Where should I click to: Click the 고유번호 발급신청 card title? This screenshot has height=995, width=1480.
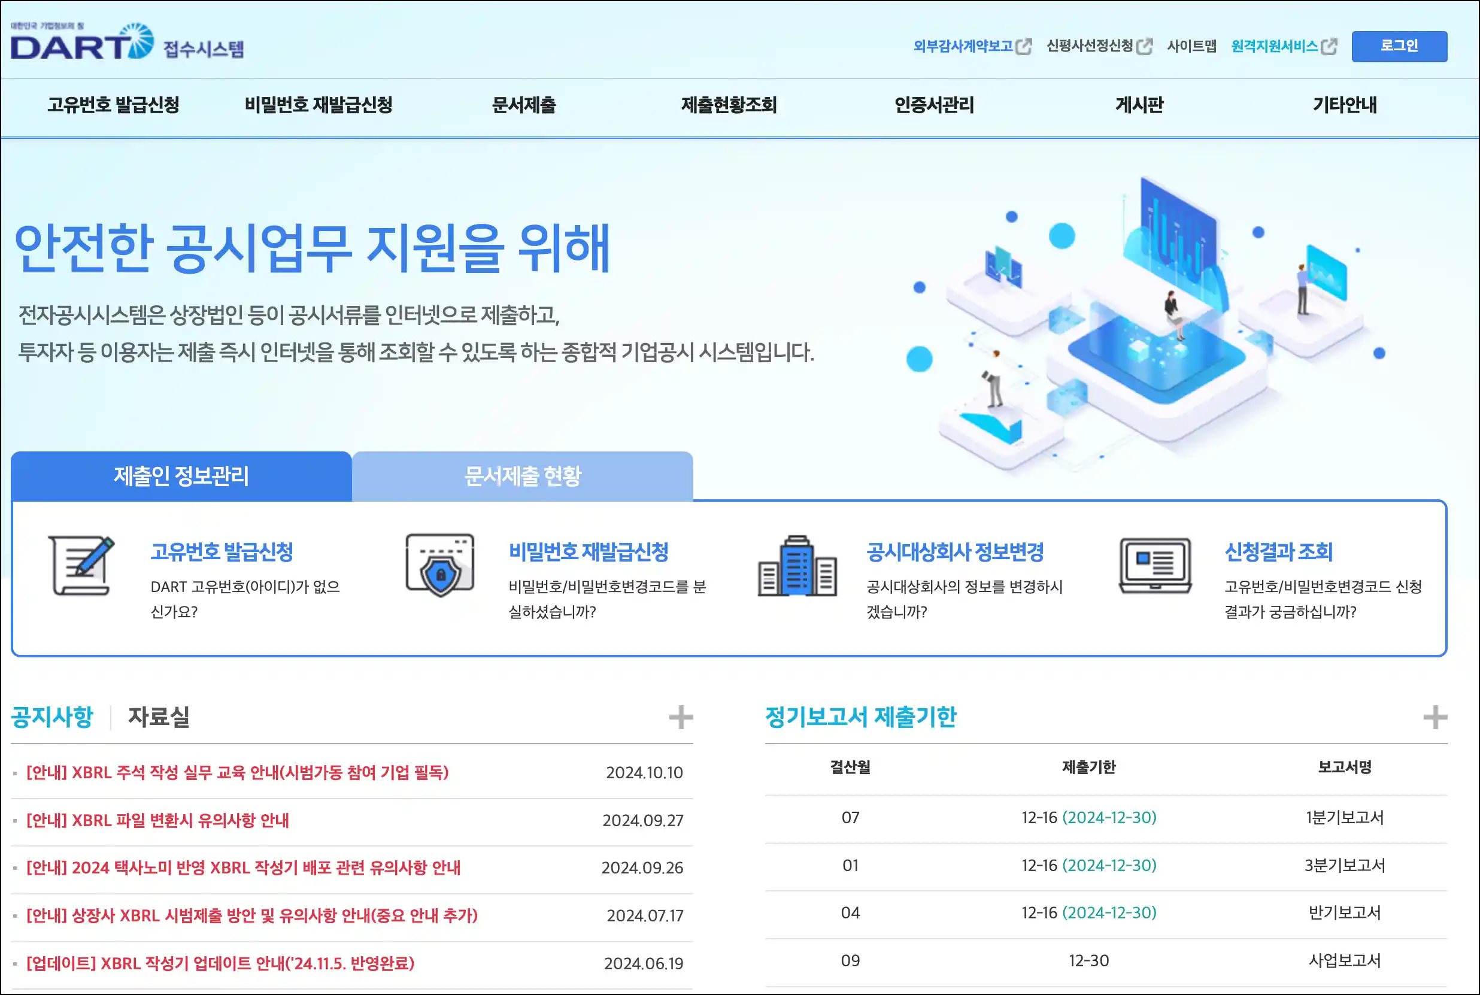pos(222,552)
